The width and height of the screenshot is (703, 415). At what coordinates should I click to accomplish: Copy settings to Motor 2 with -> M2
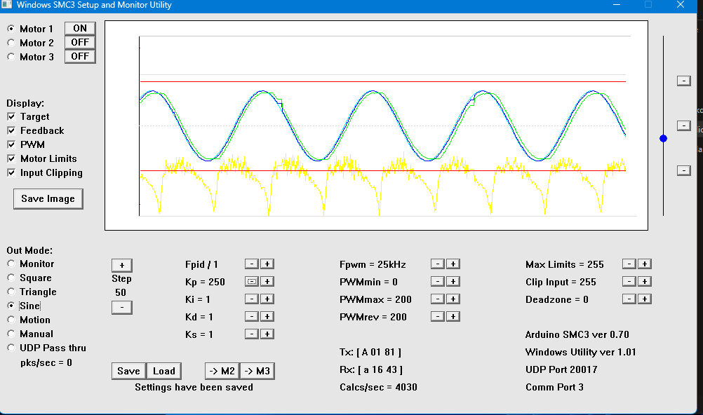coord(221,372)
